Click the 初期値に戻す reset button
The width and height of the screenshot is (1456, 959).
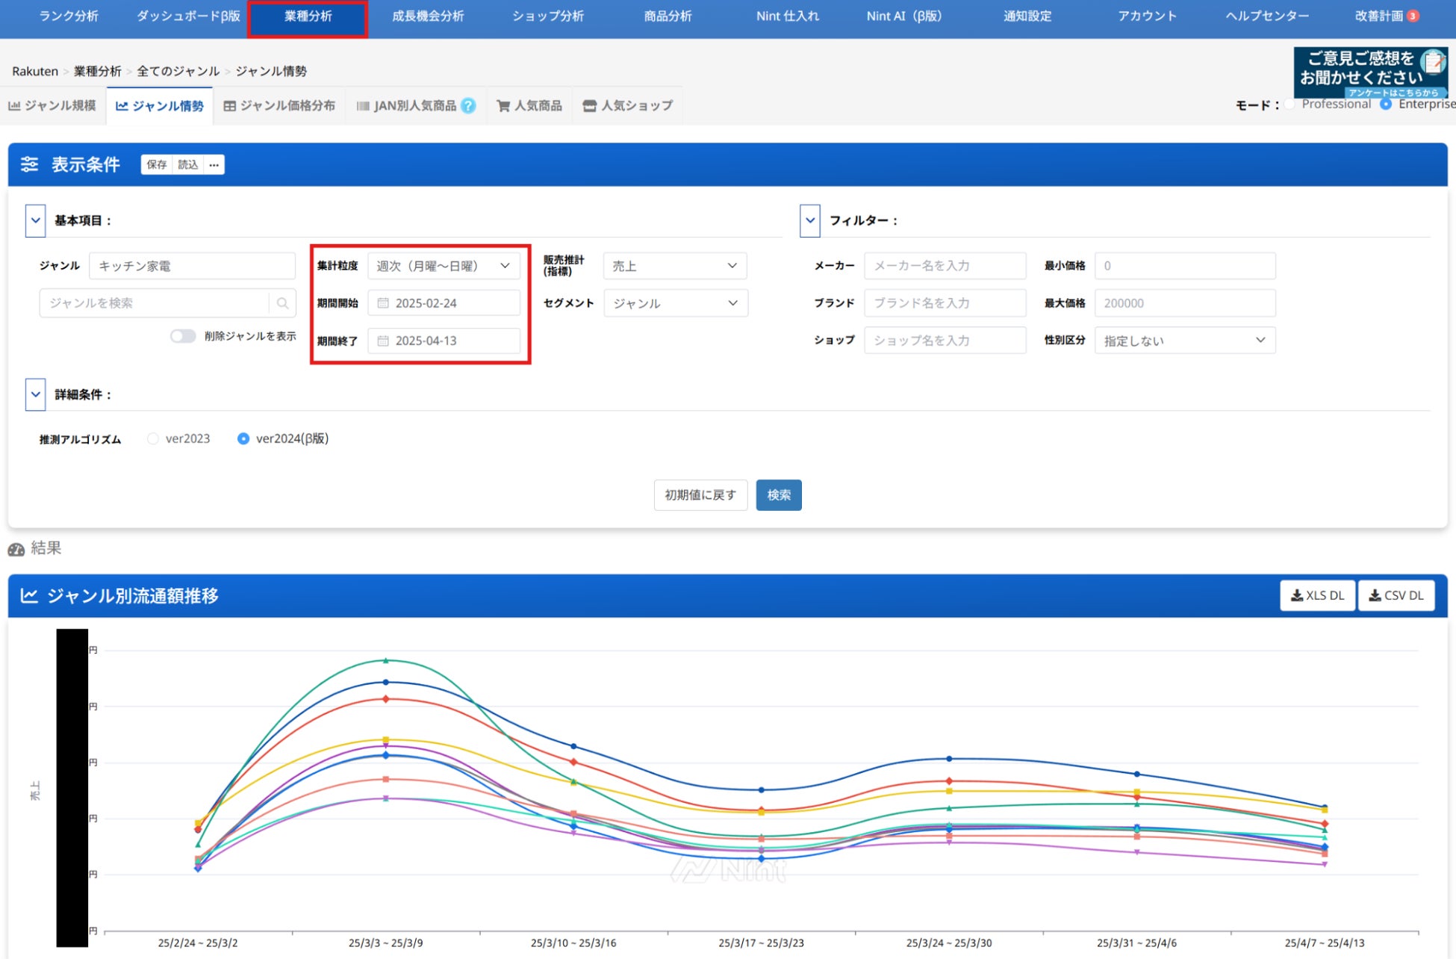(x=700, y=495)
